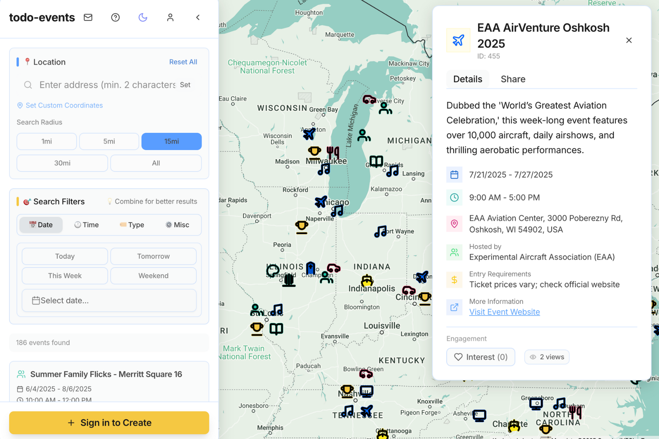Viewport: 659px width, 439px height.
Task: Select the 15mi search radius
Action: click(x=171, y=141)
